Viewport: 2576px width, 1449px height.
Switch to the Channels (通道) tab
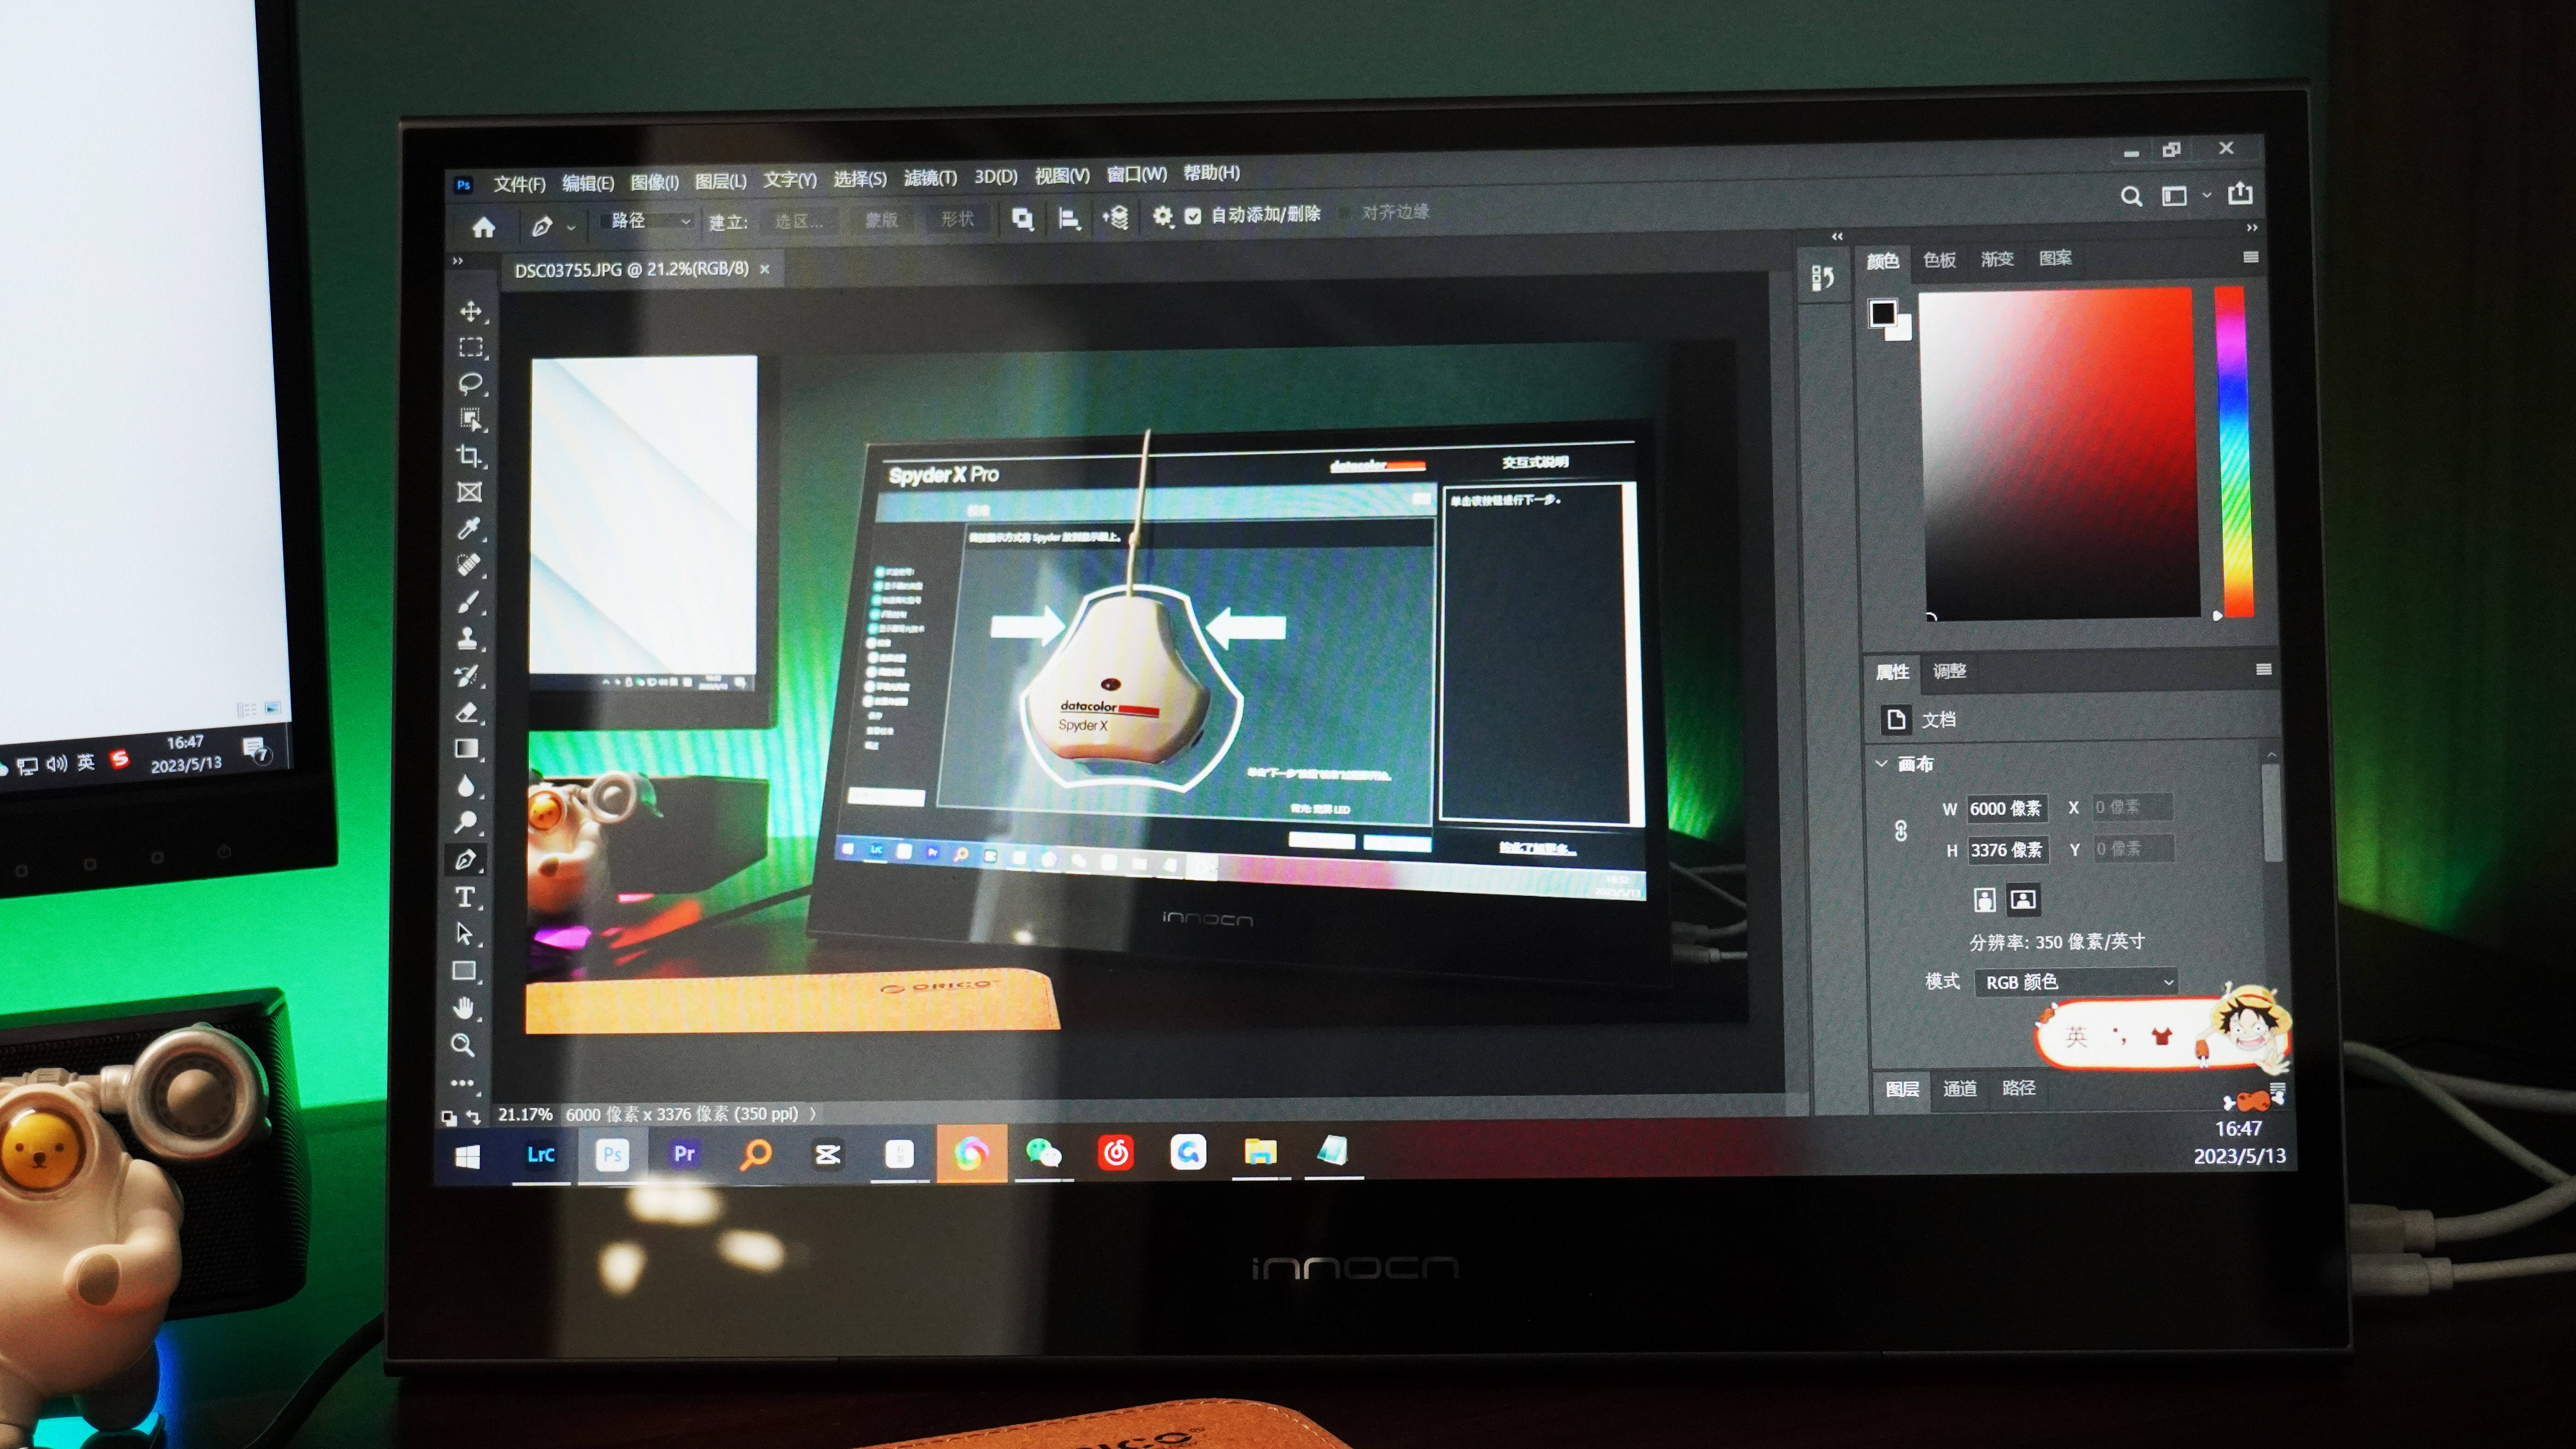click(1960, 1088)
